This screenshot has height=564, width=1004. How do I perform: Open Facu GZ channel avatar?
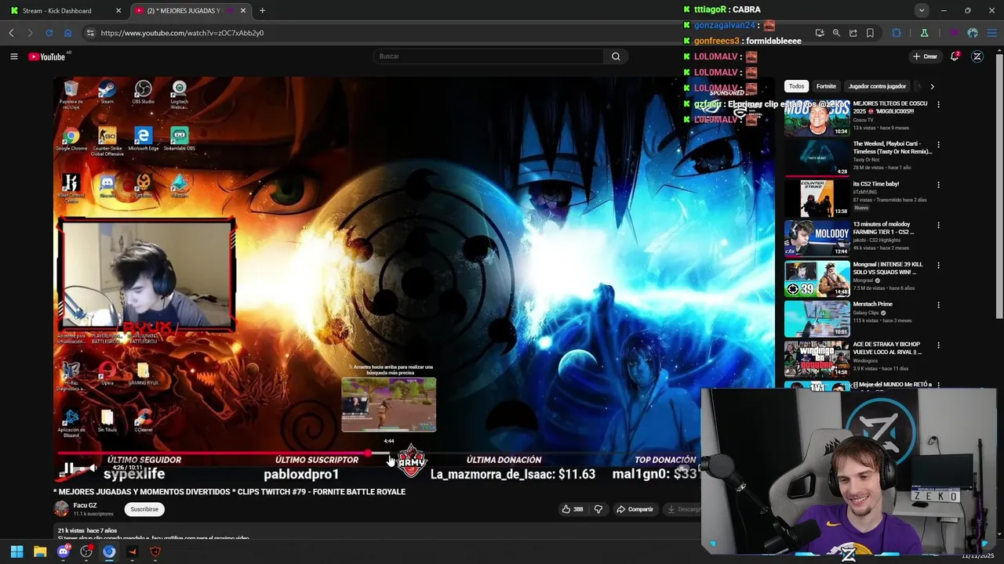coord(61,508)
